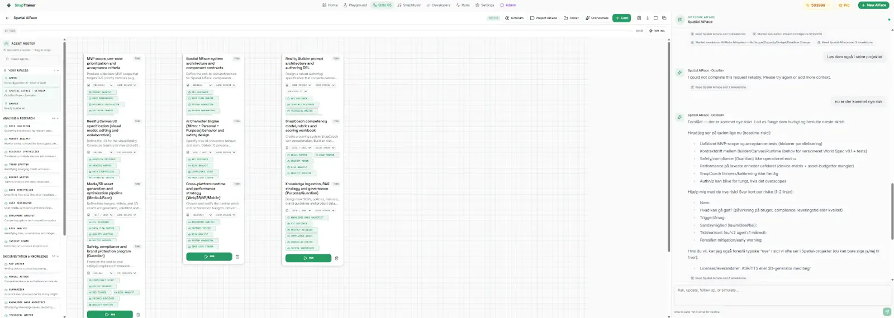Collapse the Your AIFaces section
The image size is (894, 318).
point(57,70)
